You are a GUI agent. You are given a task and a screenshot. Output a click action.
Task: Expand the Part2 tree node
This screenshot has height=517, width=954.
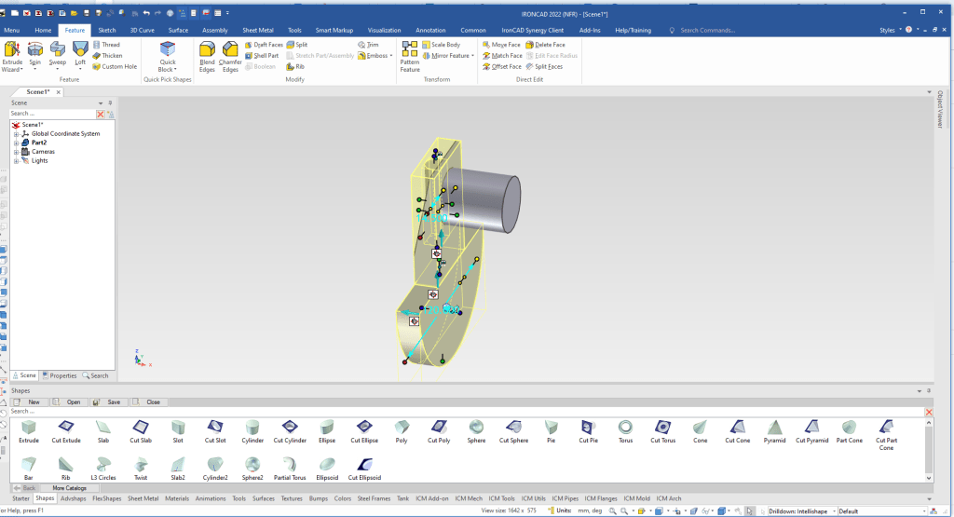[16, 143]
